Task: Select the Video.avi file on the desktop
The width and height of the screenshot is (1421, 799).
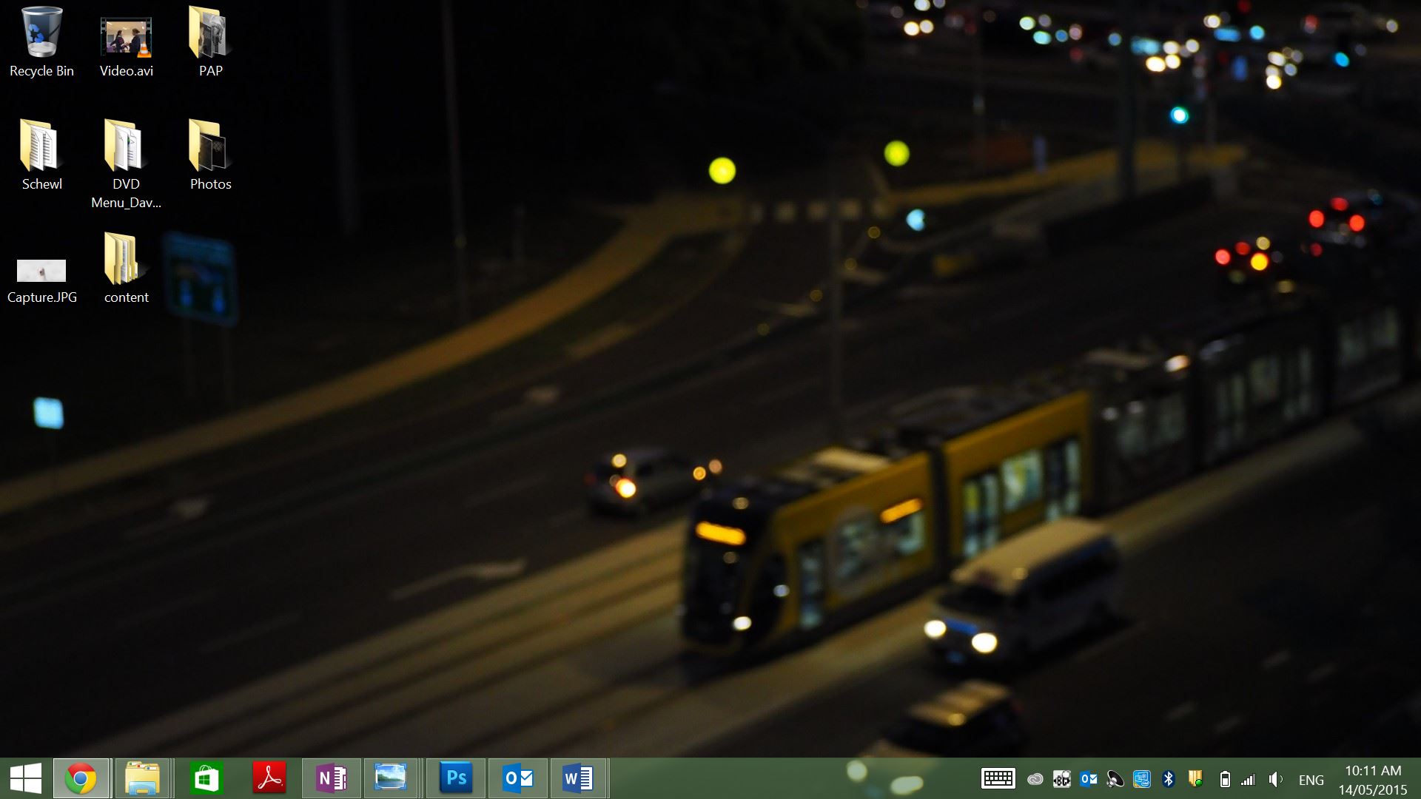Action: tap(126, 42)
